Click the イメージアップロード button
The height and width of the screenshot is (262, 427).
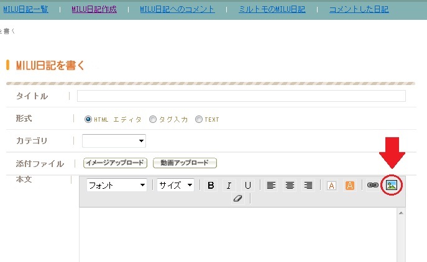click(x=115, y=163)
